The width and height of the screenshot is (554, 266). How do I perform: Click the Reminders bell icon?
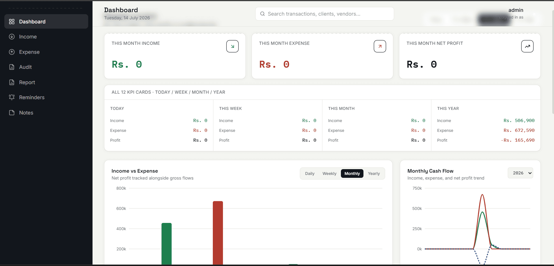coord(12,97)
